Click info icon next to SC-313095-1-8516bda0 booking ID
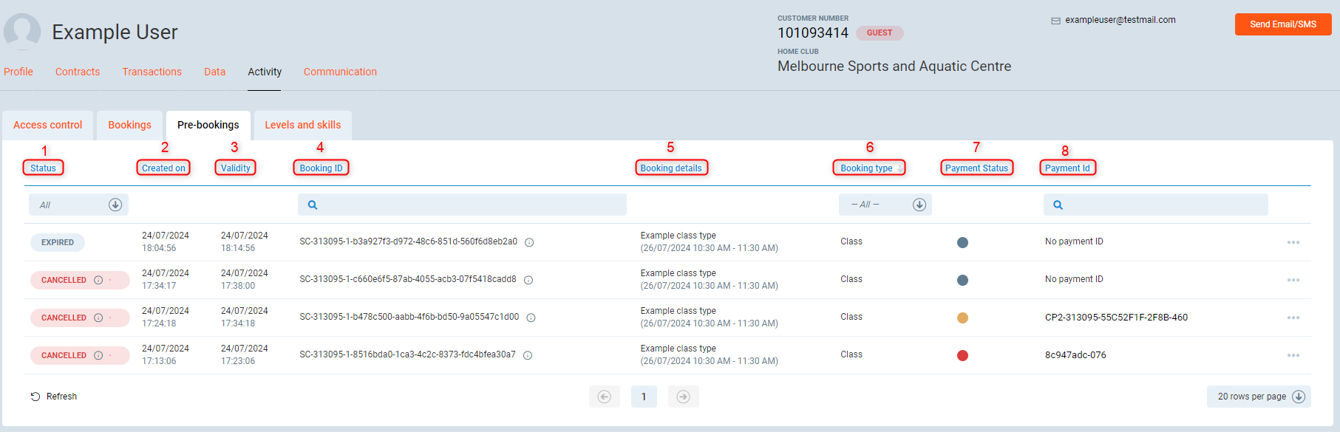Viewport: 1340px width, 432px height. point(528,355)
